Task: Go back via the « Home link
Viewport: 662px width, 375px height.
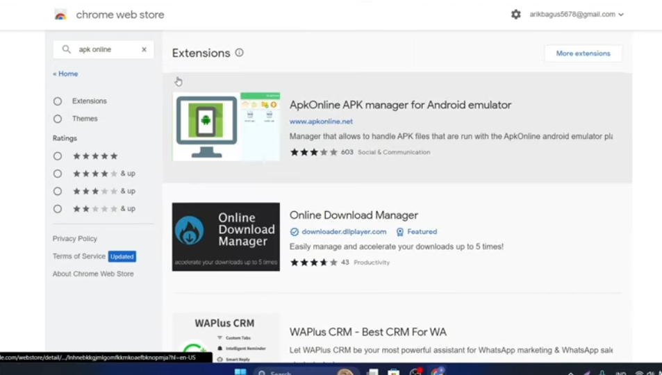Action: click(x=65, y=74)
